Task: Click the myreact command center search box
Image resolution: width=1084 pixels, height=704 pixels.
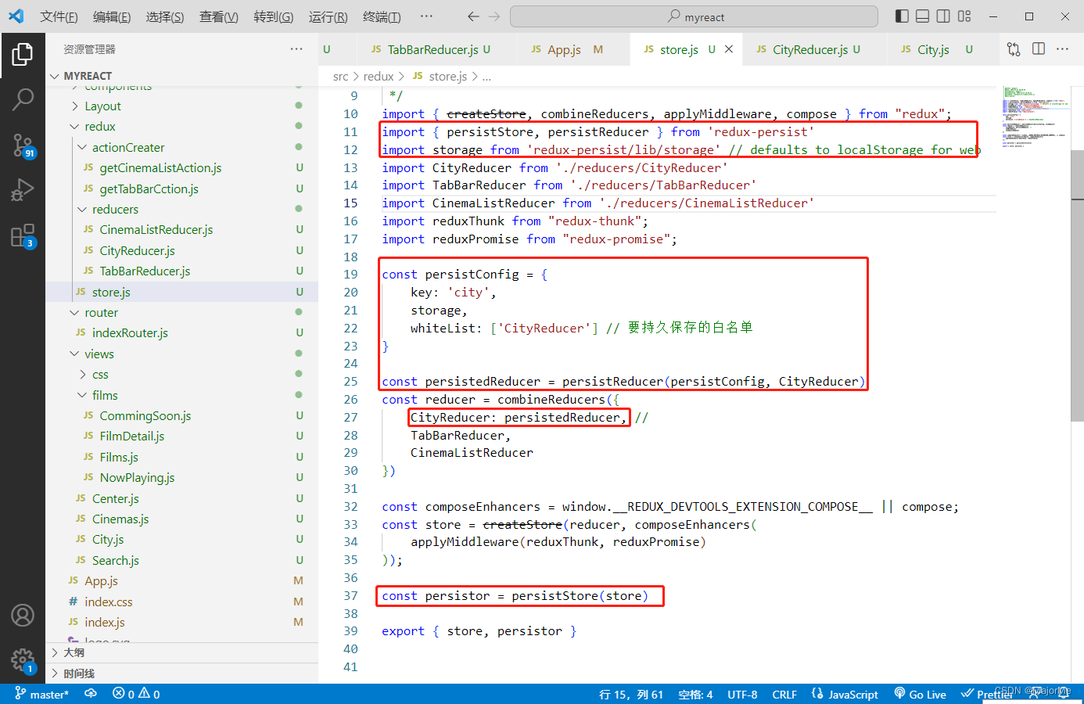Action: (x=694, y=16)
